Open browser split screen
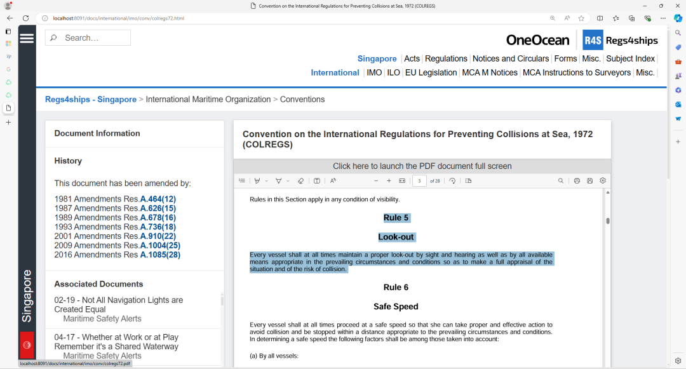The height and width of the screenshot is (369, 686). tap(600, 18)
